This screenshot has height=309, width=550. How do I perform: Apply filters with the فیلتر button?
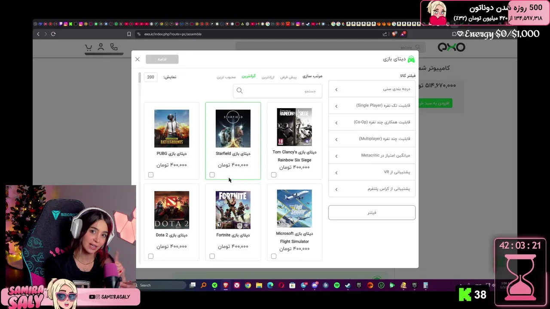click(372, 212)
